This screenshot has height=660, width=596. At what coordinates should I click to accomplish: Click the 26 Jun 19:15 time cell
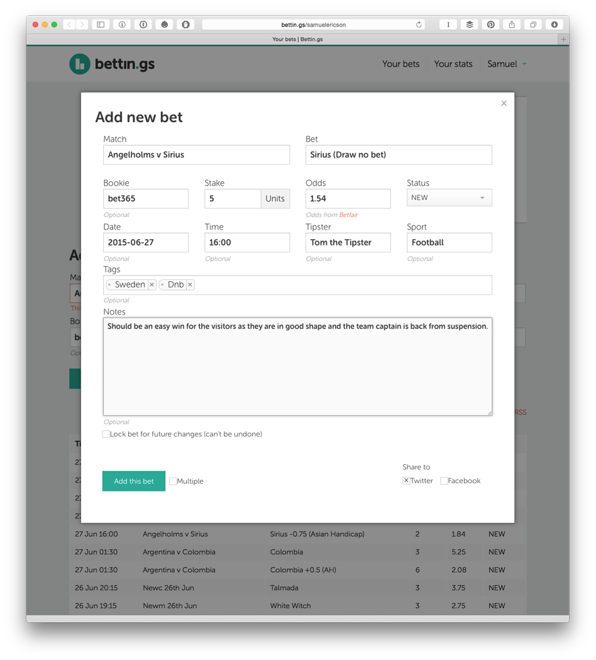pos(96,606)
